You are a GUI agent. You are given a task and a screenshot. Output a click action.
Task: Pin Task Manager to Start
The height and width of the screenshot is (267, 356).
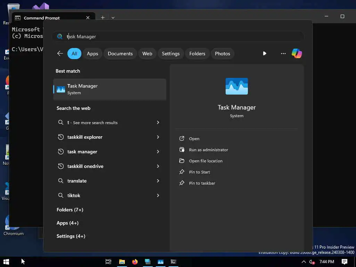(199, 172)
